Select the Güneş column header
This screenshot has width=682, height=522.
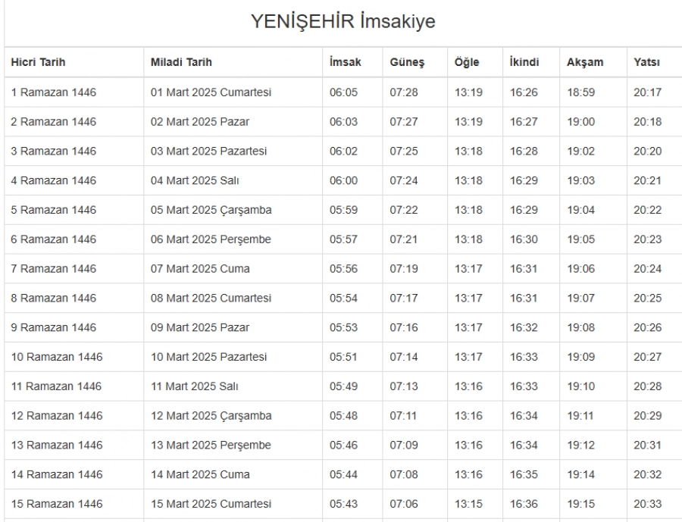coord(407,63)
